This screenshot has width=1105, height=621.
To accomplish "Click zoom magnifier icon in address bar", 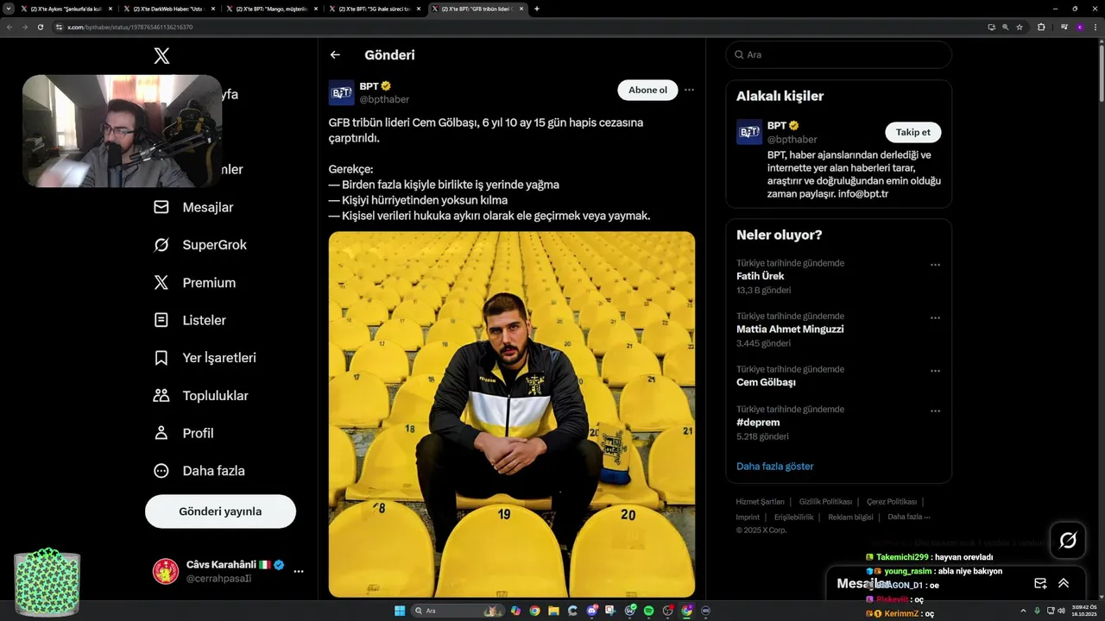I will 1006,27.
